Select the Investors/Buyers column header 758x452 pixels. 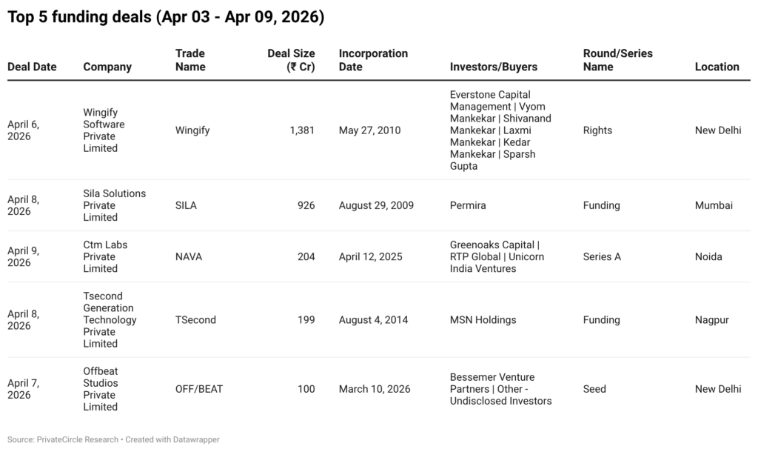click(494, 67)
